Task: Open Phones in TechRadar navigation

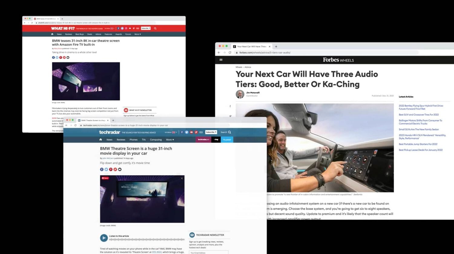Action: tap(133, 140)
